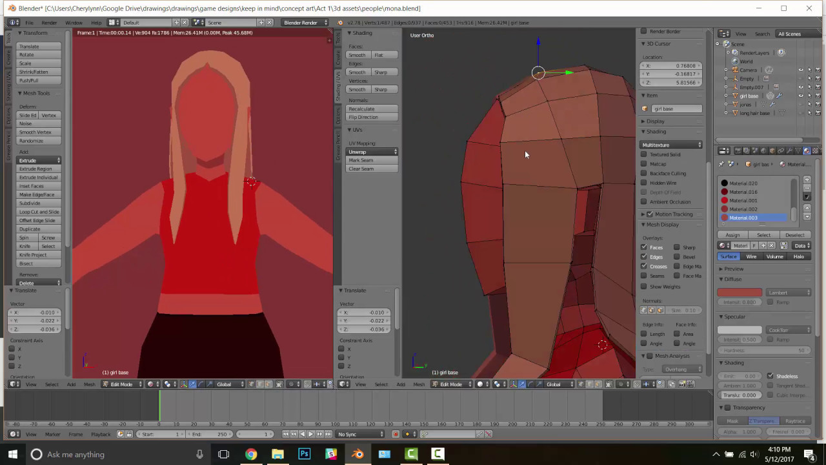Click the timeline editor type clock icon
The width and height of the screenshot is (826, 465).
point(14,434)
